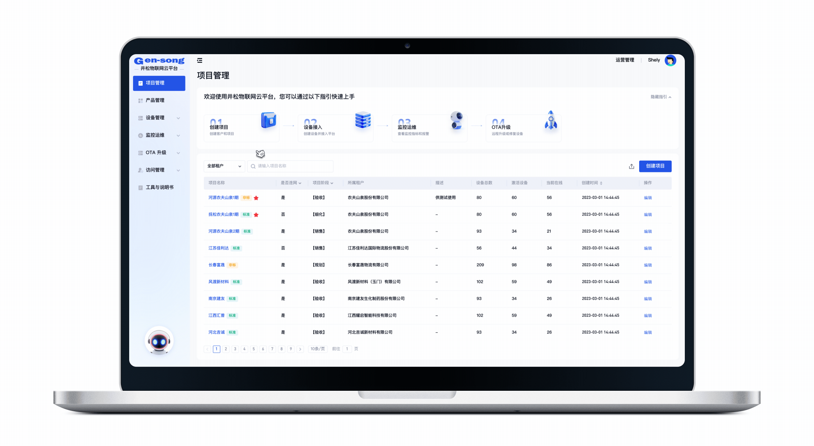Click the jump-to-page number field

pyautogui.click(x=347, y=349)
